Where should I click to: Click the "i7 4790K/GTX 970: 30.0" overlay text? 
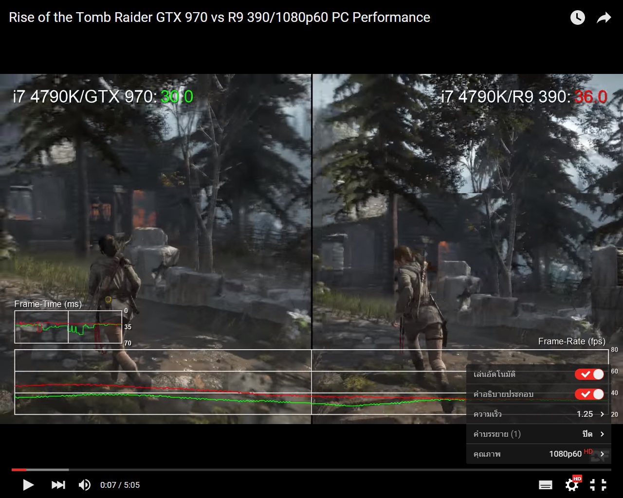[103, 97]
